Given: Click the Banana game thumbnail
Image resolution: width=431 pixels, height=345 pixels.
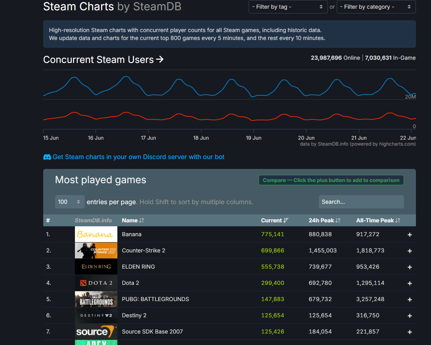Looking at the screenshot, I should click(96, 234).
